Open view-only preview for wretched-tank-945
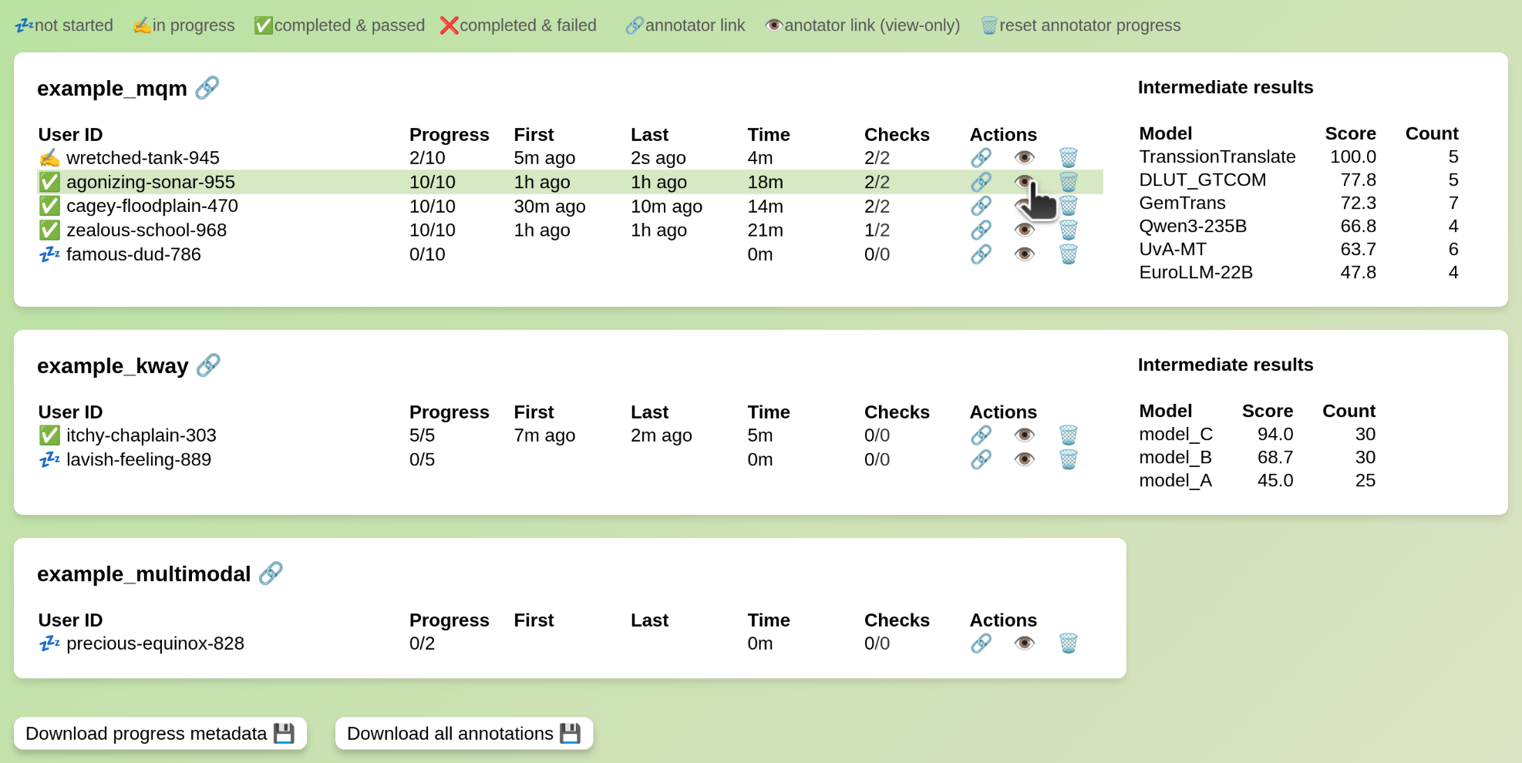 1025,158
